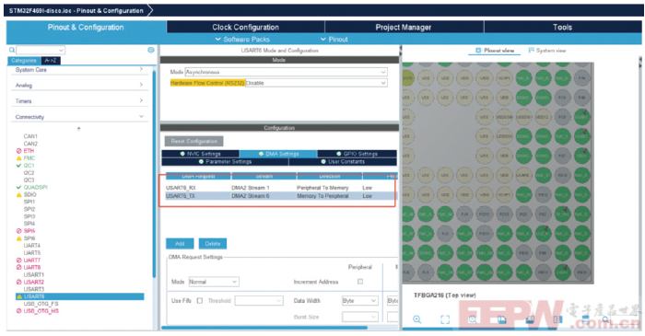Viewport: 645px width, 336px height.
Task: Expand the System Core category
Action: click(x=78, y=70)
